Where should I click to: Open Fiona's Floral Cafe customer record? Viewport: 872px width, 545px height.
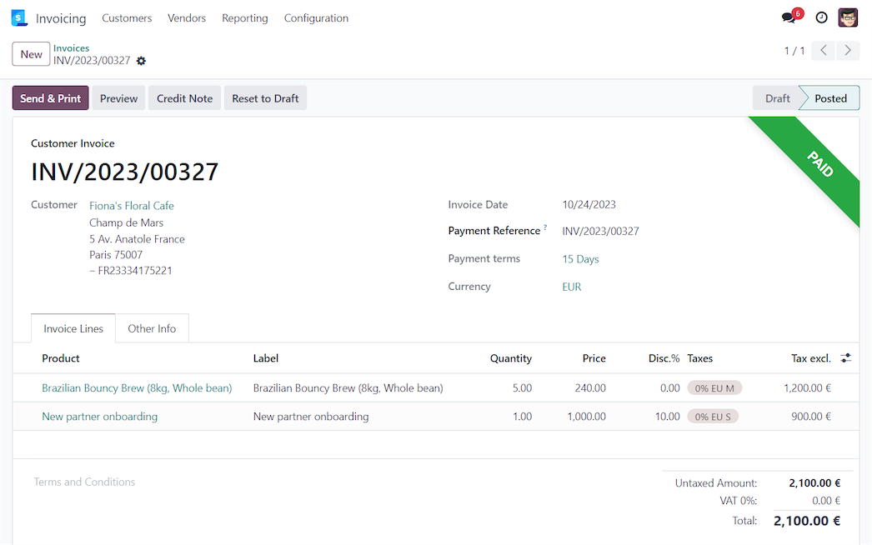[x=131, y=205]
